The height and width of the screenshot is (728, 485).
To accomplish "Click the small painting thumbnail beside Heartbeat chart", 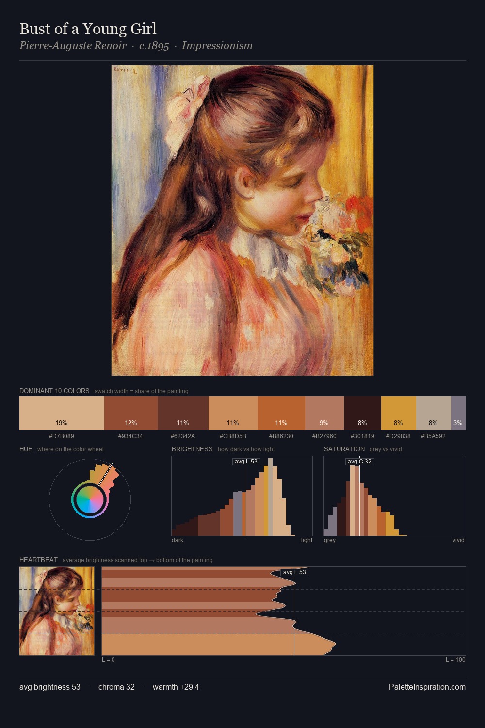I will (x=57, y=611).
